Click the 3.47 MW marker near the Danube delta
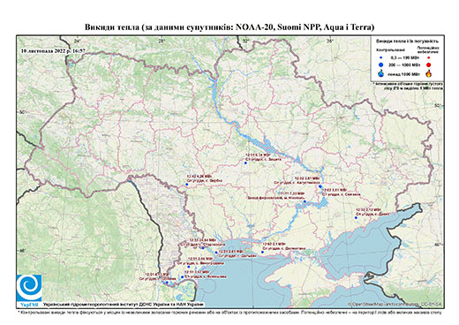Screen dimensions: 459x325 [182, 277]
